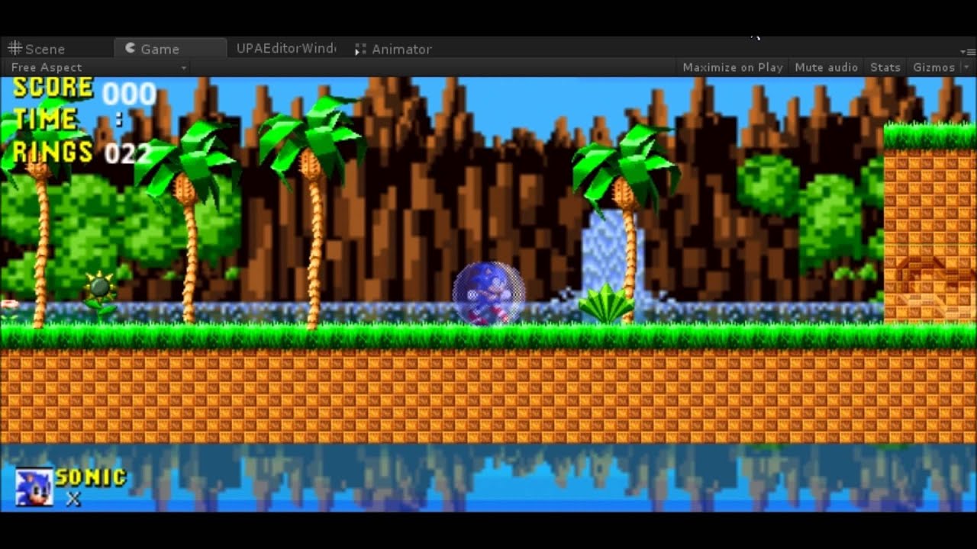The height and width of the screenshot is (549, 977).
Task: Click the Sonic life portrait icon
Action: 34,487
